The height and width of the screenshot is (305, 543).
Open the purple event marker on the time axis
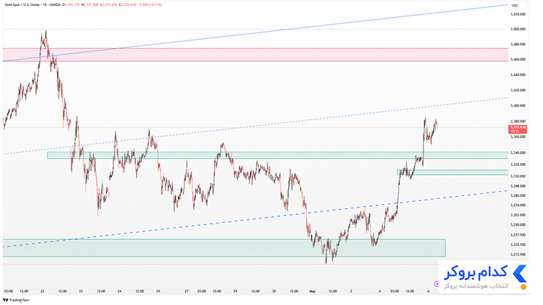(x=436, y=283)
